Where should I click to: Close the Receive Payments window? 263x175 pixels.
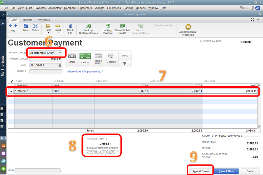pyautogui.click(x=260, y=14)
